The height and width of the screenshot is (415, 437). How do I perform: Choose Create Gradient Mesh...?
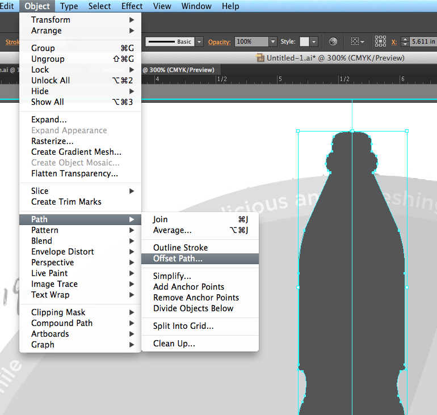pos(80,152)
